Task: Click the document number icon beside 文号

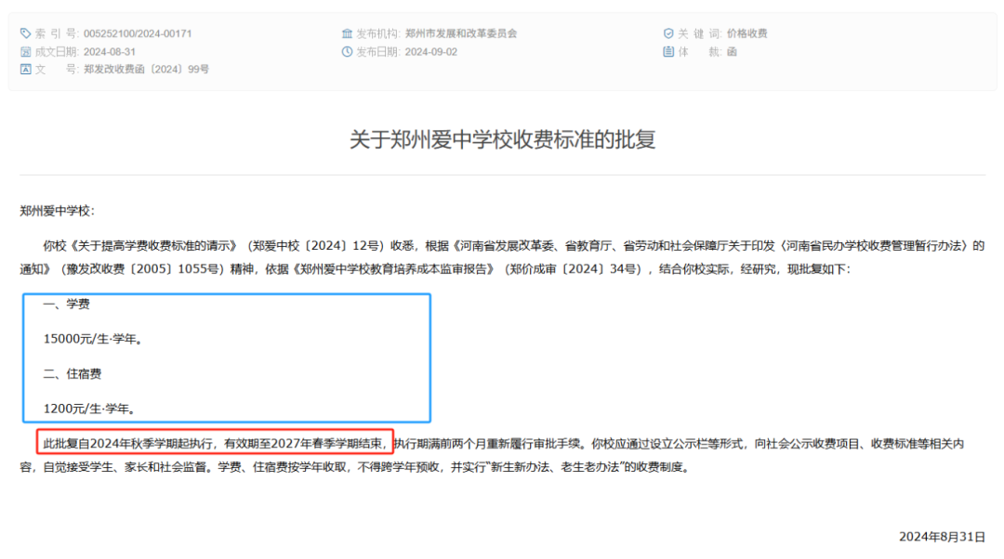Action: coord(26,70)
